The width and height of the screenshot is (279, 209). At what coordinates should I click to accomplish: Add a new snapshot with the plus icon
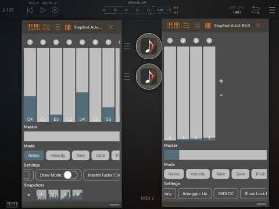pyautogui.click(x=29, y=195)
